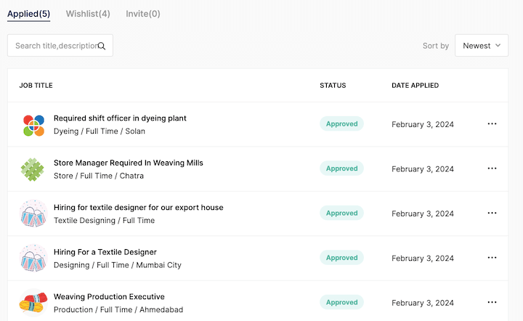This screenshot has height=321, width=523.
Task: Open Hiring For a Textile Designer job
Action: tap(105, 252)
